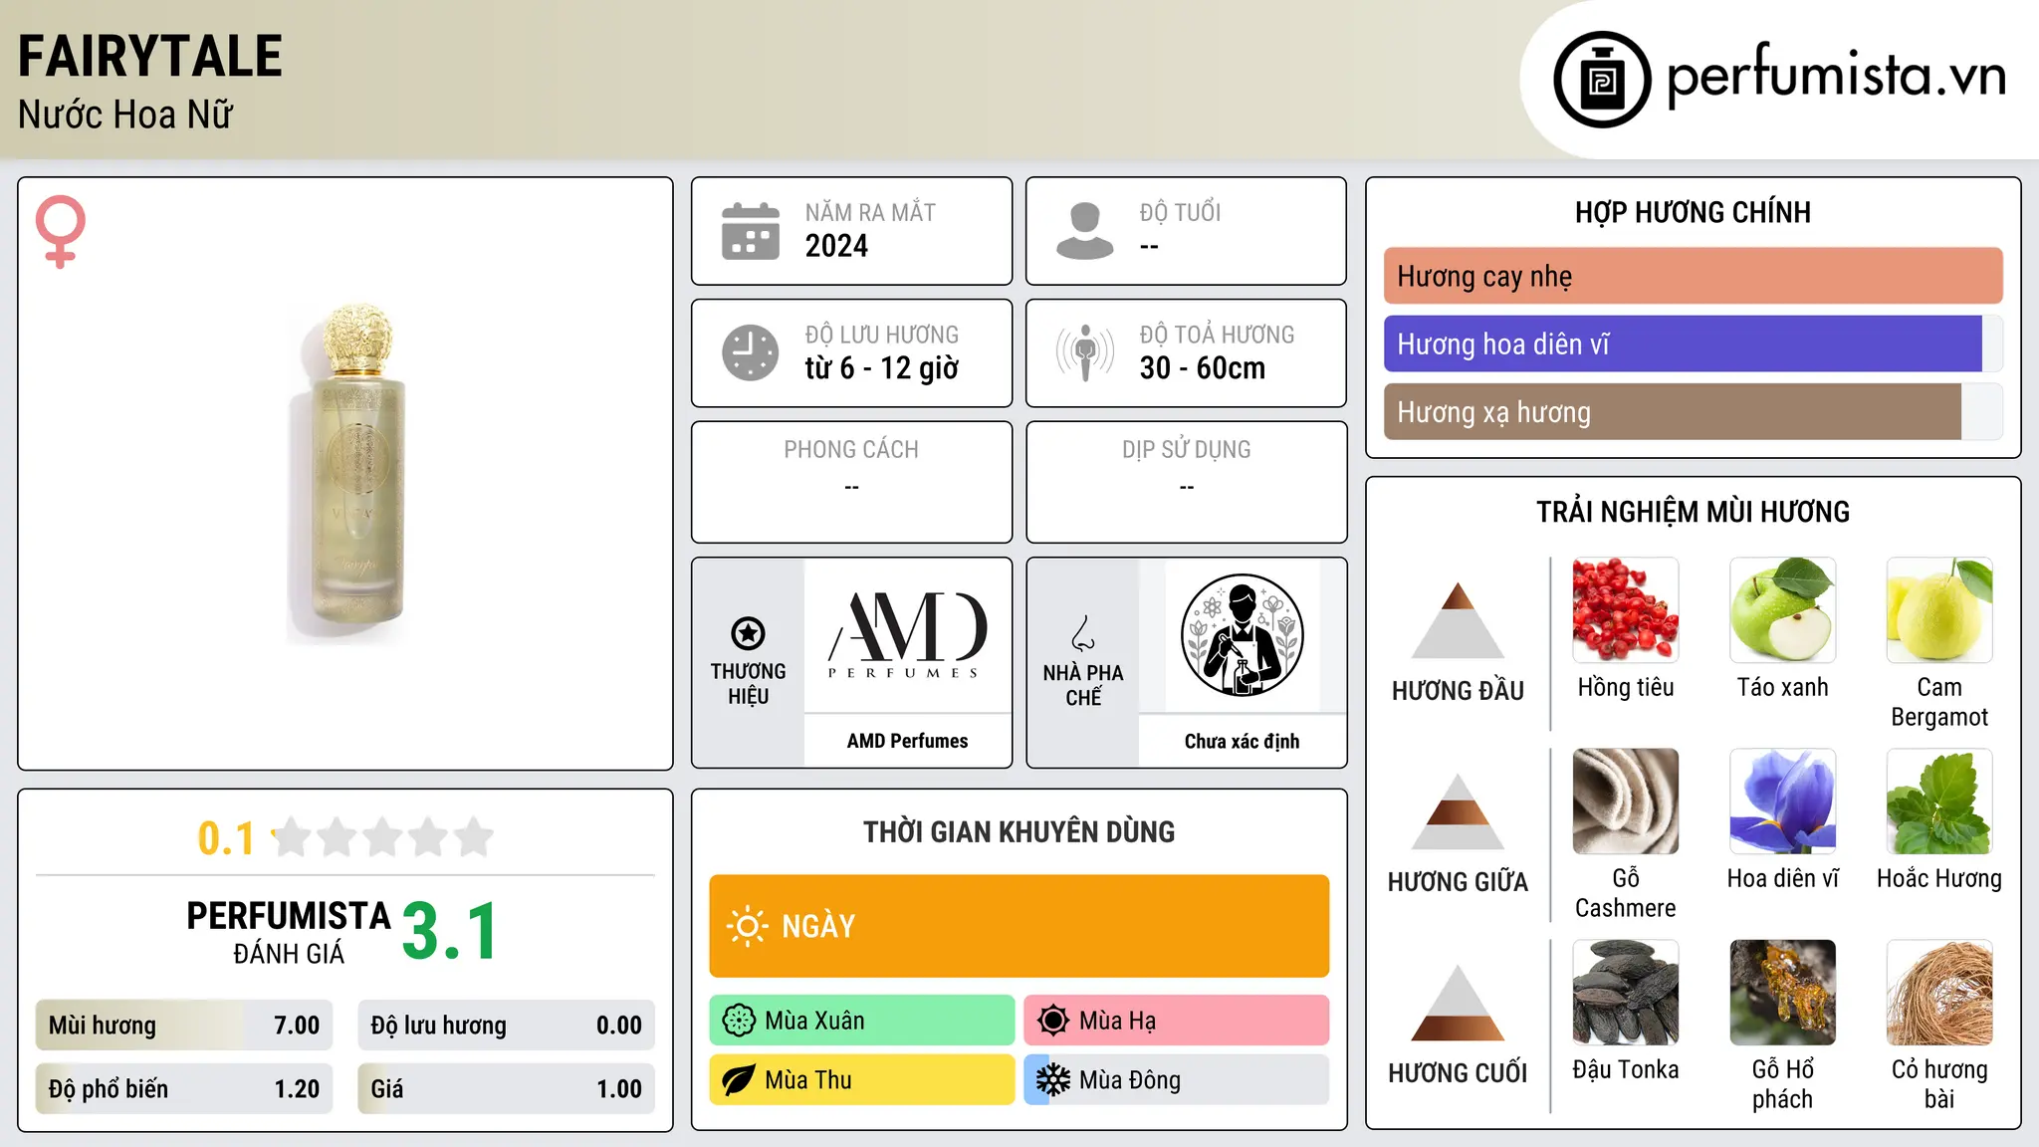2039x1147 pixels.
Task: Select the Gỗ Cashmere note image
Action: click(x=1626, y=802)
